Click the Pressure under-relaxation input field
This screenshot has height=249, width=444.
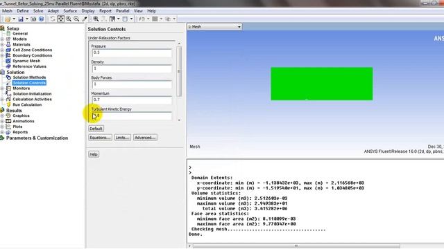[132, 53]
